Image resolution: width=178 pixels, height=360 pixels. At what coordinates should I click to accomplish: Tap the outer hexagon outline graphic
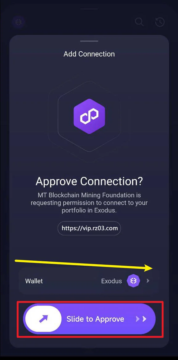[x=89, y=116]
